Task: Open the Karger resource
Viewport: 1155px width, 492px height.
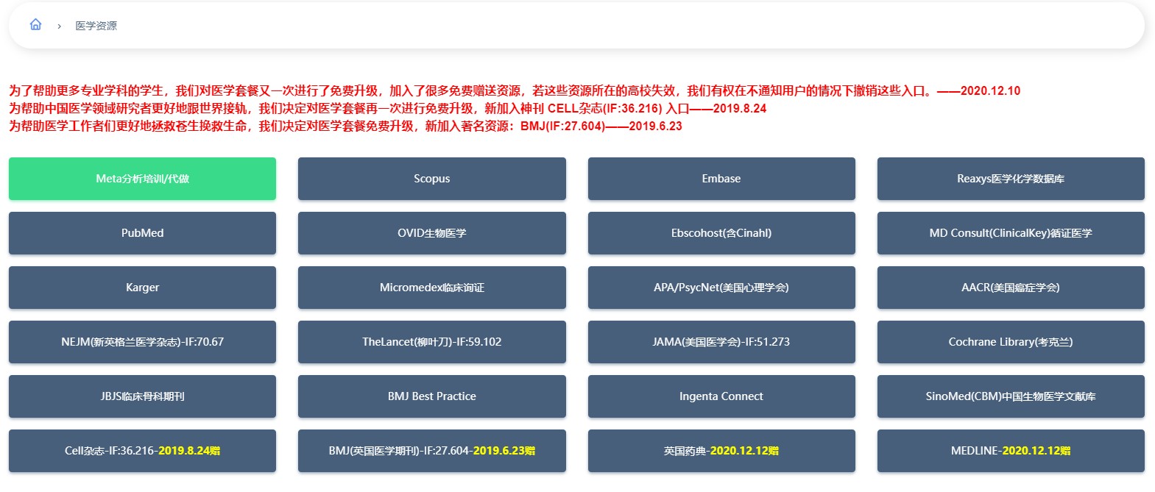Action: [142, 288]
